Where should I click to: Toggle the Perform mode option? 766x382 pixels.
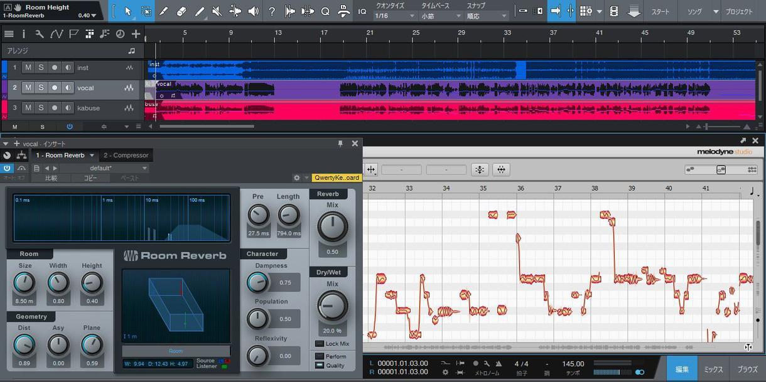click(320, 356)
